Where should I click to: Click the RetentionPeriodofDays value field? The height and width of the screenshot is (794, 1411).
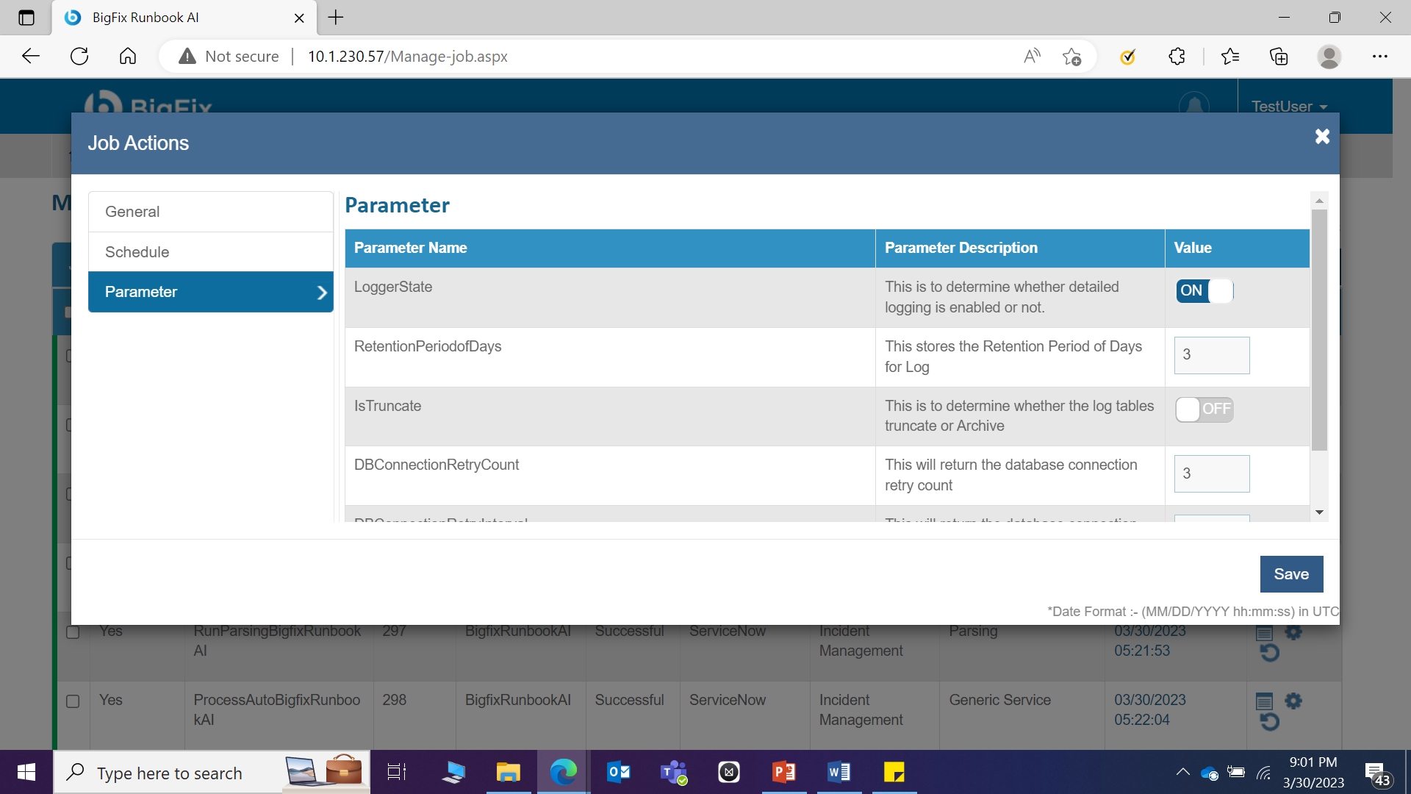[1211, 355]
